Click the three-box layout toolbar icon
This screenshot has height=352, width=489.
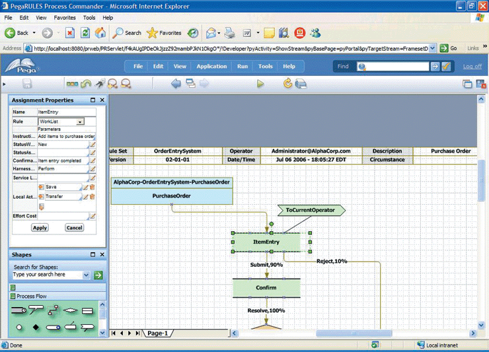pos(72,84)
